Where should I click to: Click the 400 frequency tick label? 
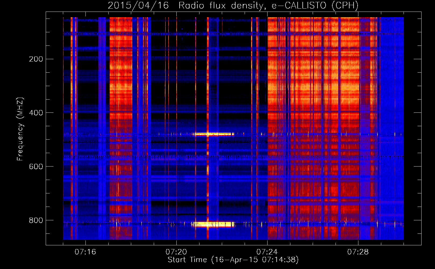(36, 113)
